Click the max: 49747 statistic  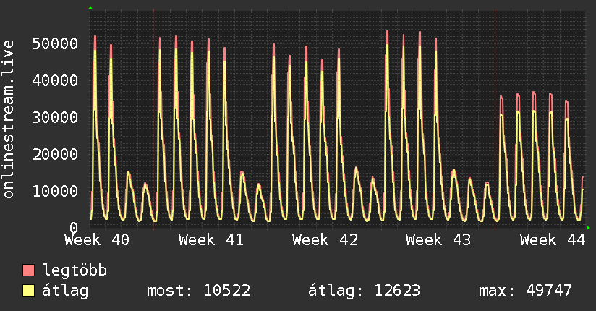tap(525, 291)
